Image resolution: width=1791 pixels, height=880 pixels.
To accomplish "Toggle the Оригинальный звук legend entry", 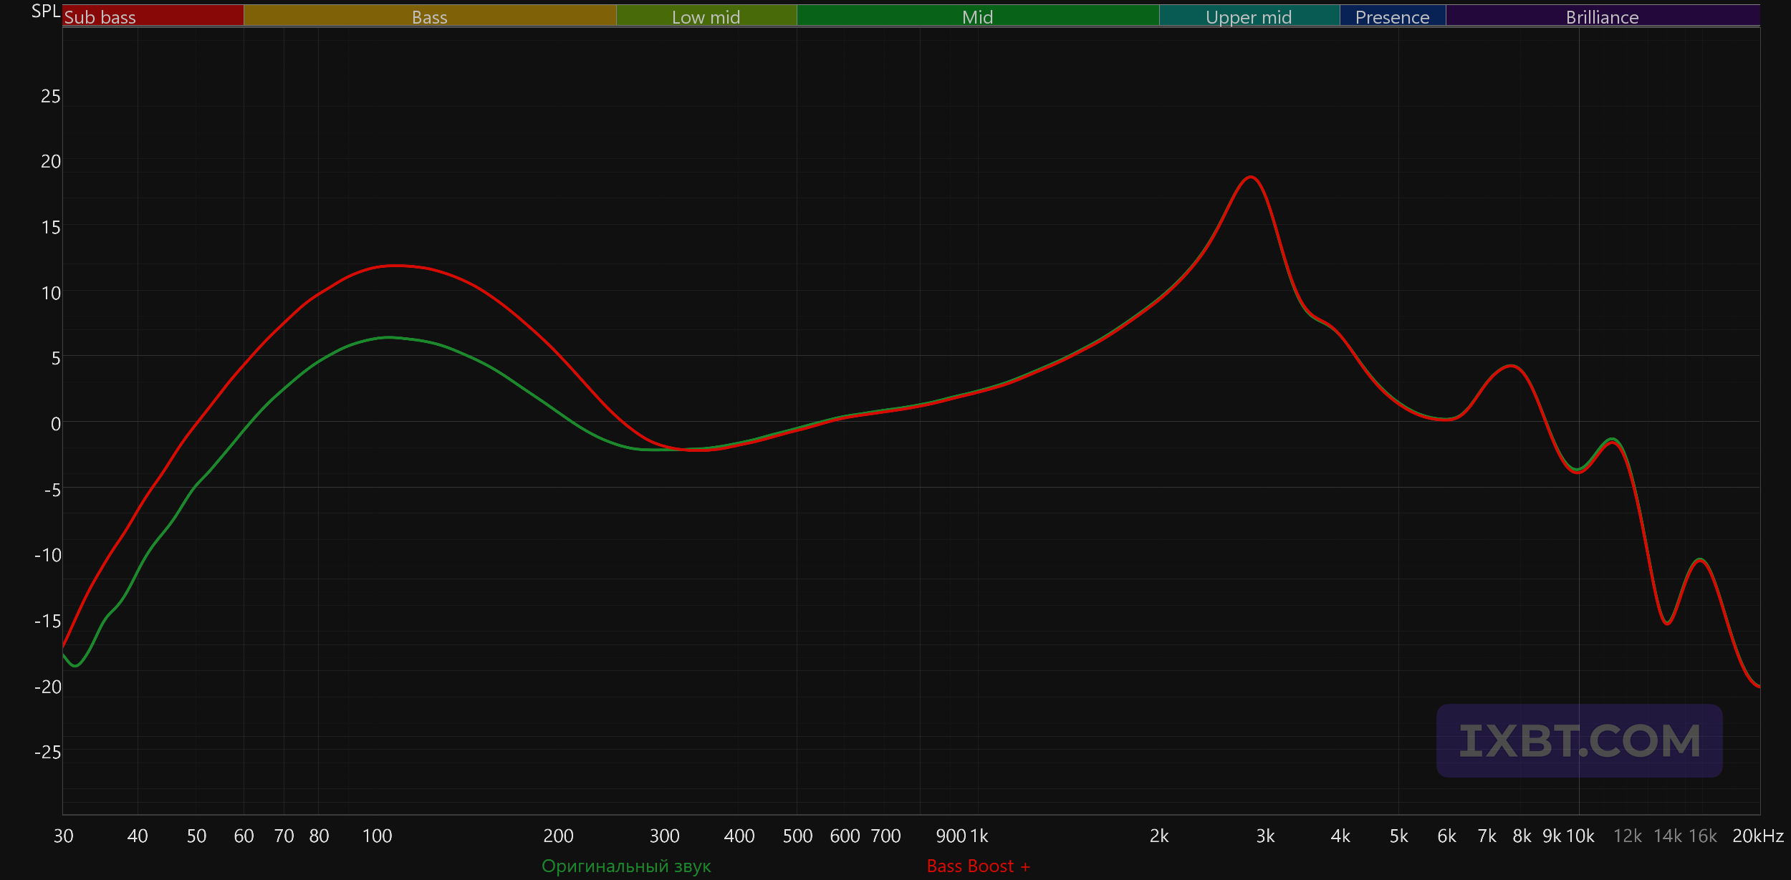I will pyautogui.click(x=626, y=866).
